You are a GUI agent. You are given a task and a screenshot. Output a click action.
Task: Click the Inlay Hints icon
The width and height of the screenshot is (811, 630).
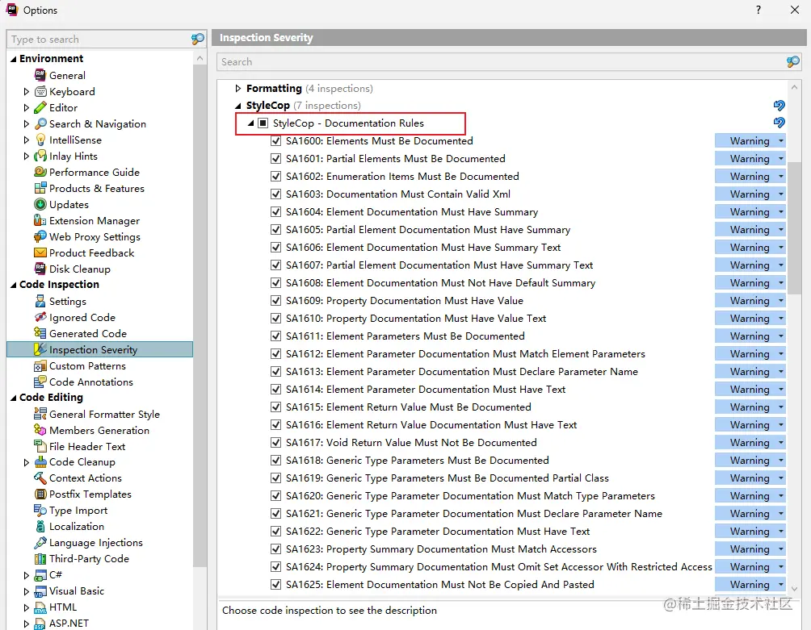click(40, 156)
